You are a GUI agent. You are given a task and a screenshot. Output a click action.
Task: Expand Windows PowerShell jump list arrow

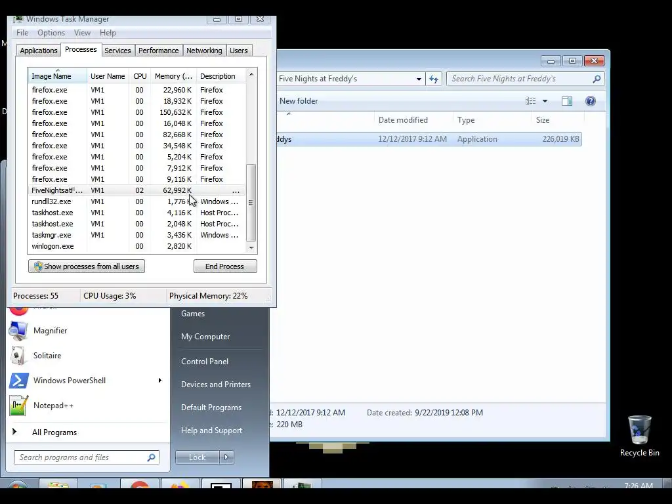160,381
